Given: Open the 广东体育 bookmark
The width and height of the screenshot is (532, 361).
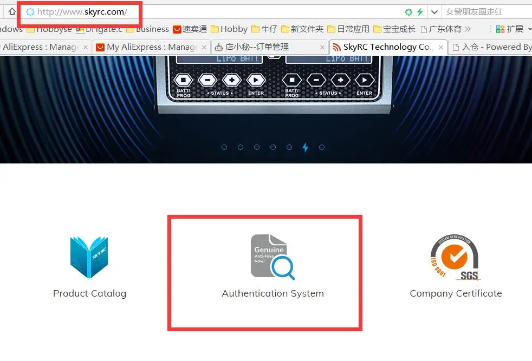Looking at the screenshot, I should (441, 29).
